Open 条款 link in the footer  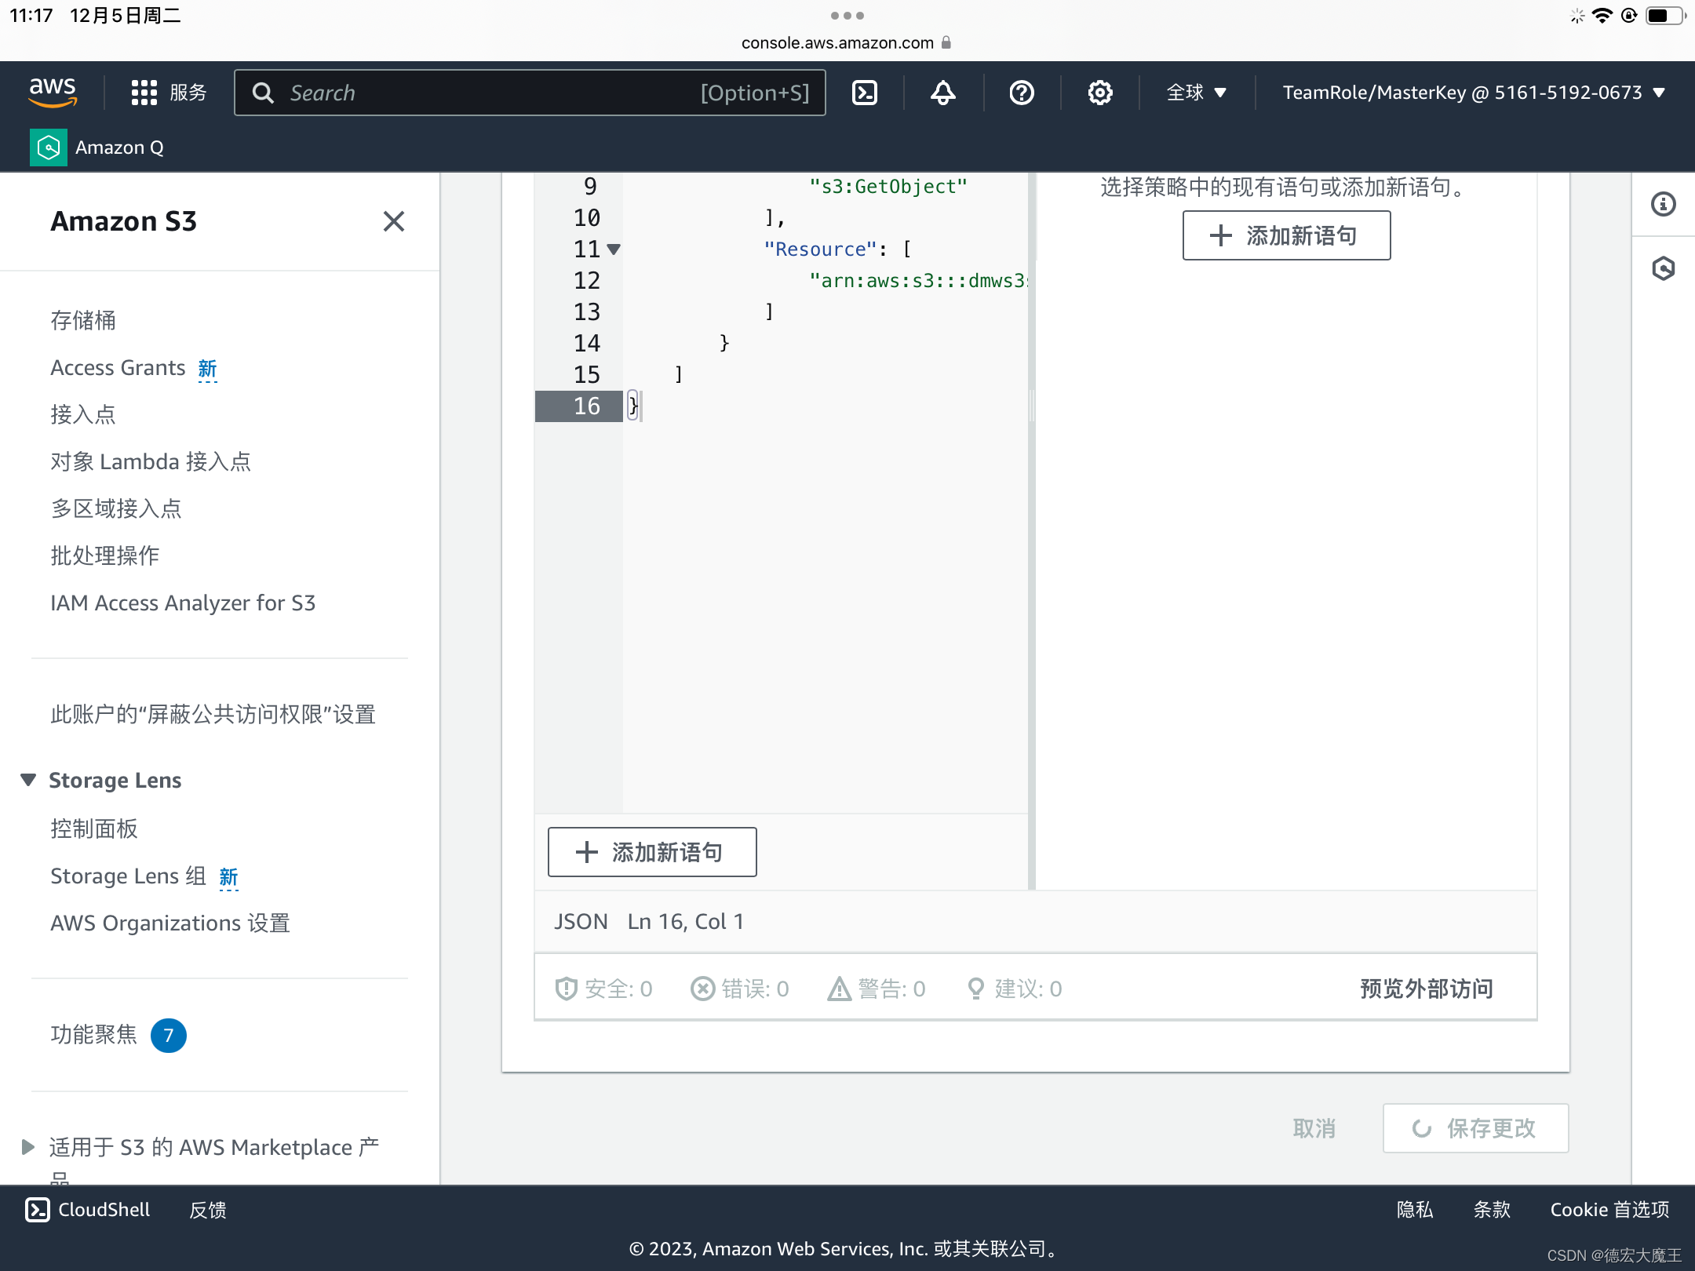tap(1492, 1210)
